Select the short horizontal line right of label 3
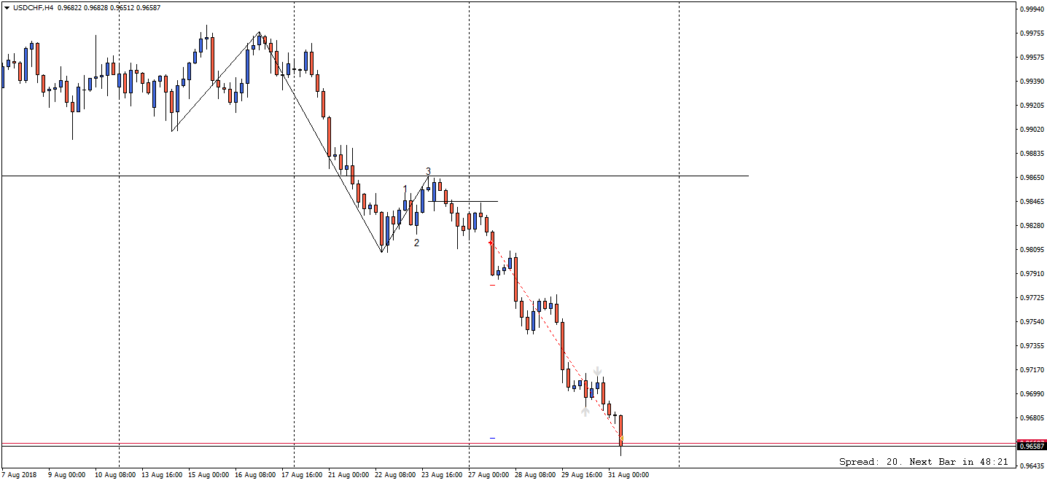The height and width of the screenshot is (483, 1047). point(463,201)
